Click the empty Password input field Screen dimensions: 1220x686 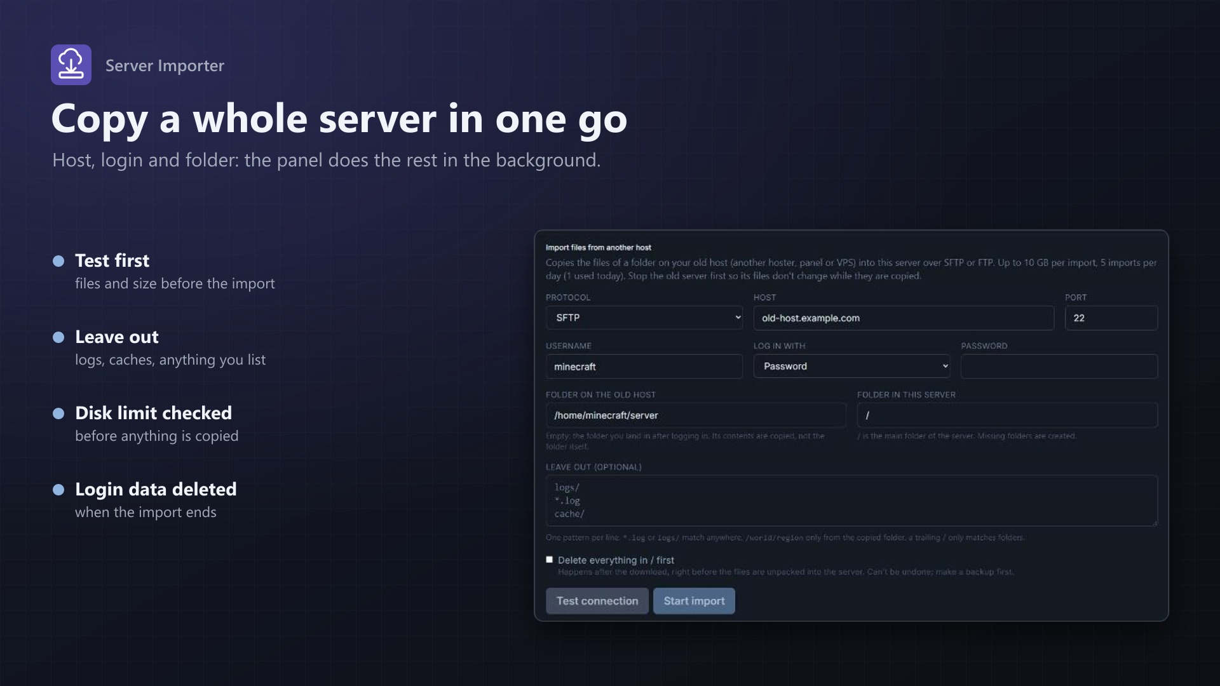point(1059,367)
